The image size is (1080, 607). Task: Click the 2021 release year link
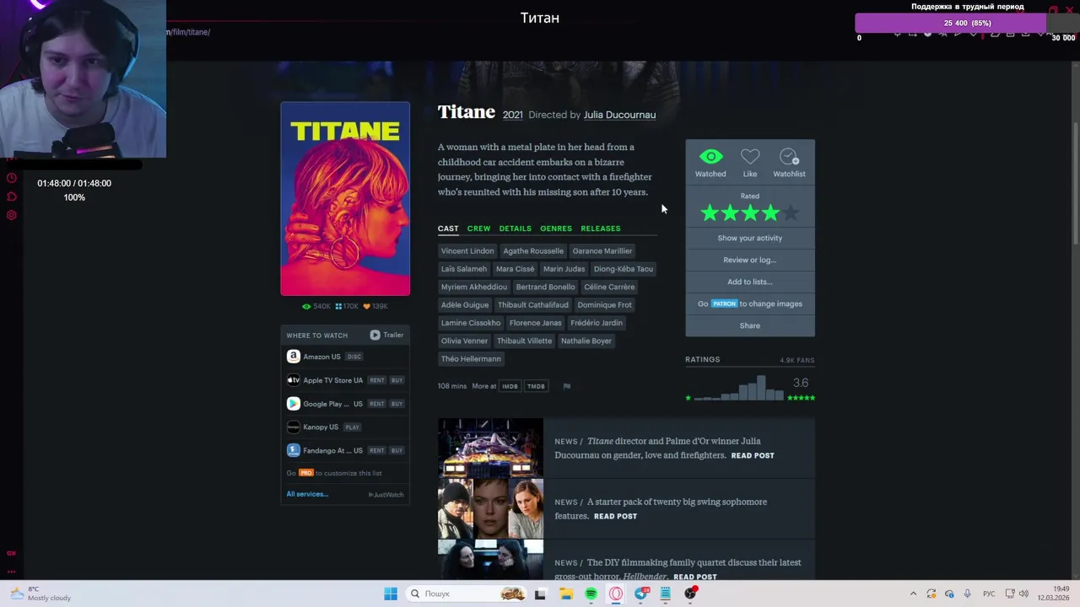512,115
